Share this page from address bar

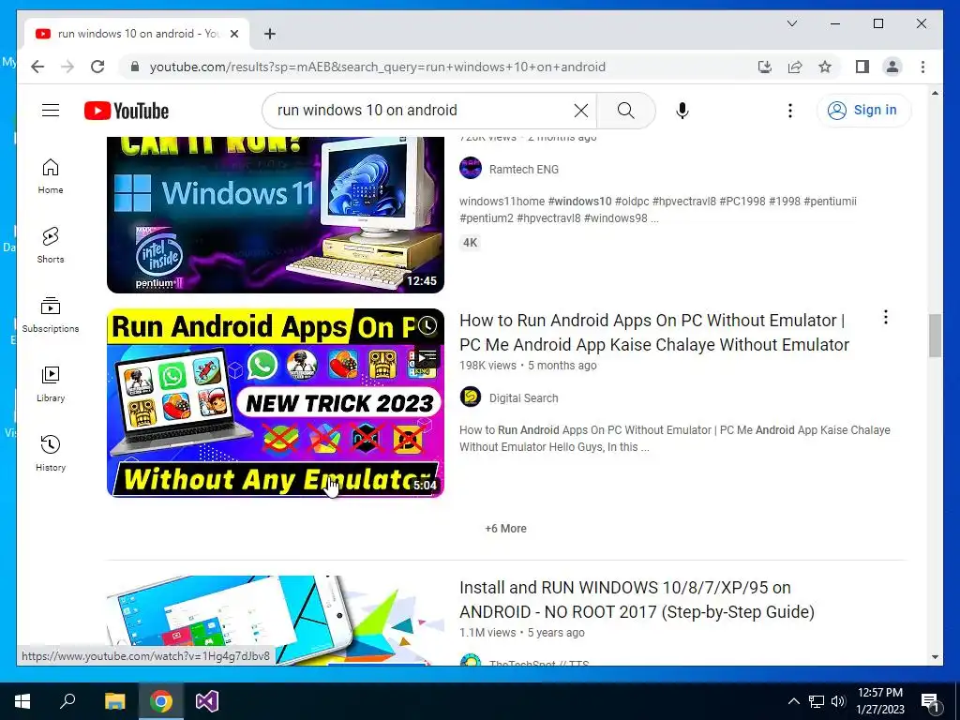point(795,67)
